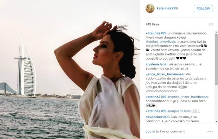Follow the katarina2789 account
This screenshot has width=218, height=139.
(x=203, y=9)
